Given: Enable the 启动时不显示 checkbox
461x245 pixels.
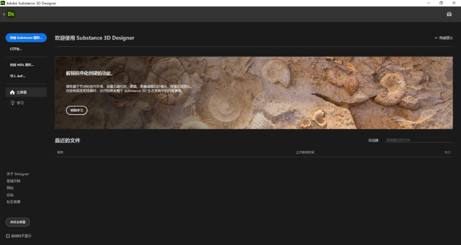Looking at the screenshot, I should coord(8,236).
